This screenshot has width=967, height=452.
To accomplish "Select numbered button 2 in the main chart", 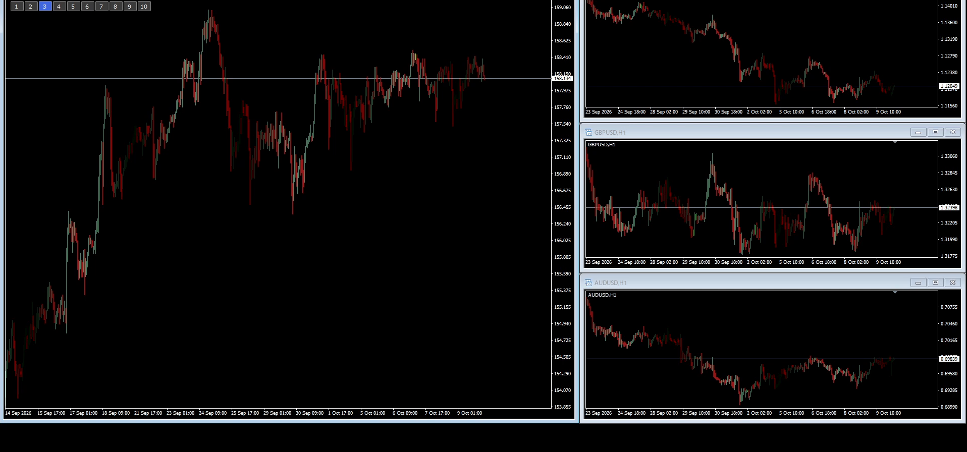I will click(31, 7).
